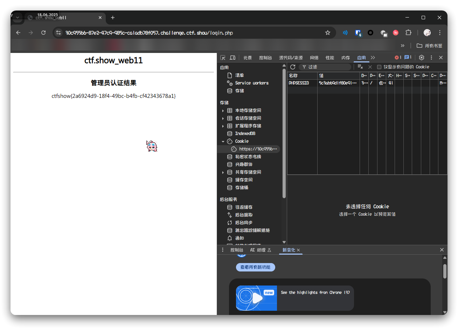This screenshot has width=458, height=329.
Task: Type in the cookie 过滤 filter field
Action: pyautogui.click(x=327, y=67)
